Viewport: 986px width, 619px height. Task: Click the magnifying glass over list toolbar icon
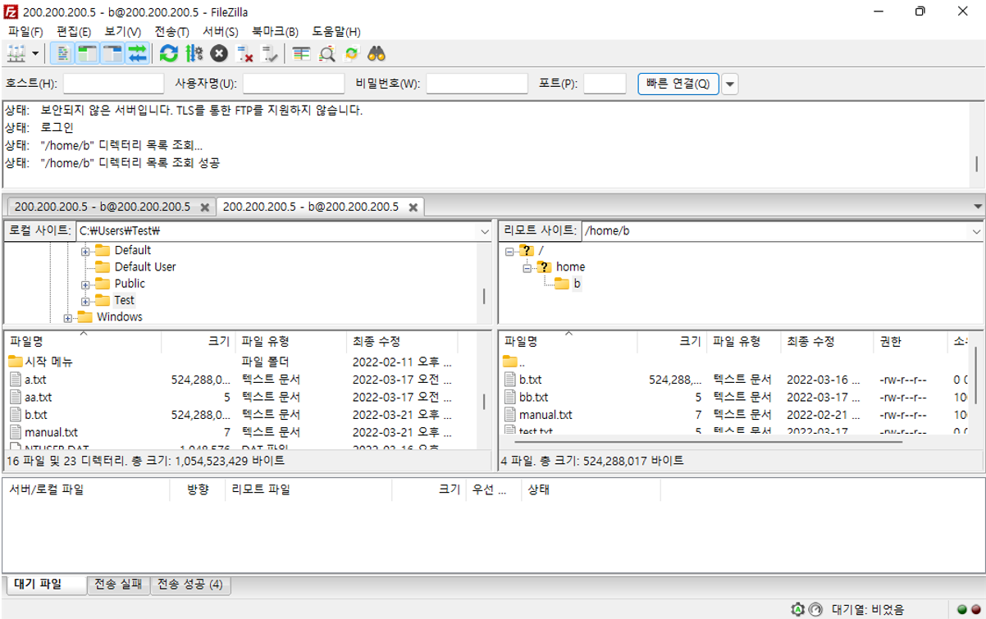[326, 54]
